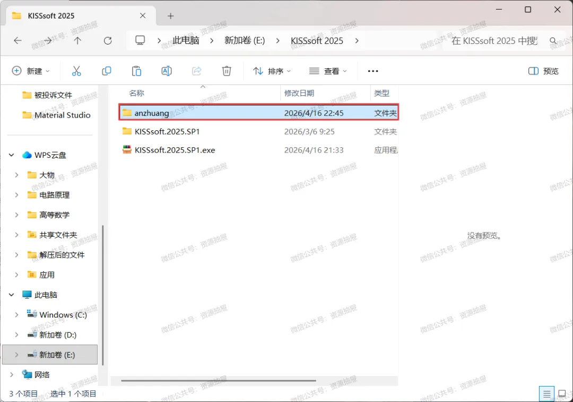Go up one folder level
The image size is (573, 402).
click(x=77, y=40)
